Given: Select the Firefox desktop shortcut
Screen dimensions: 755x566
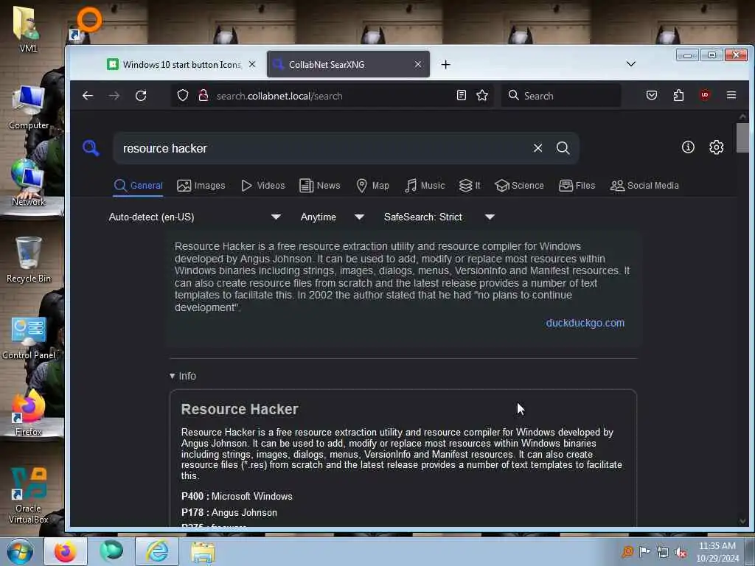Looking at the screenshot, I should click(29, 413).
